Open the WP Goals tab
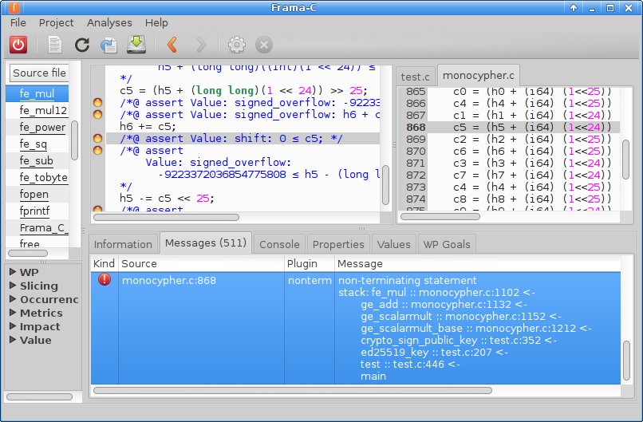643x422 pixels. tap(447, 244)
